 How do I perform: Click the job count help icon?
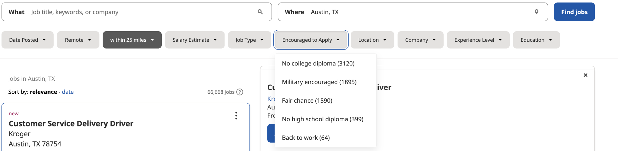click(240, 92)
